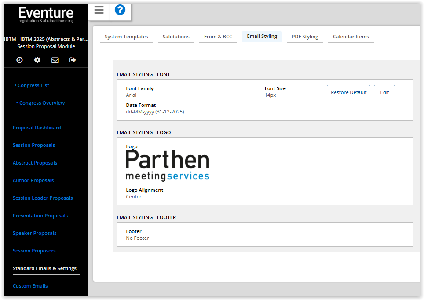Click the envelope mail icon in sidebar
This screenshot has height=300, width=424.
tap(55, 60)
